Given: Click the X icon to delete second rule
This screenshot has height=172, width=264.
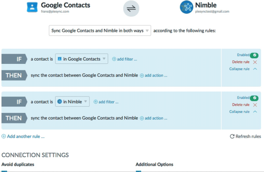Looking at the screenshot, I should point(255,105).
